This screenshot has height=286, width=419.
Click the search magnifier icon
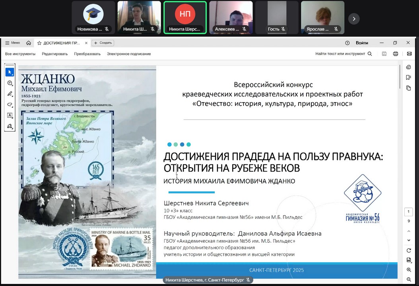pos(370,54)
